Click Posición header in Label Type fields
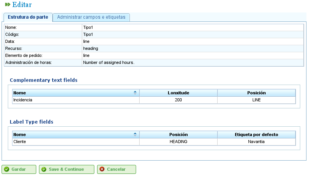Image resolution: width=310 pixels, height=177 pixels. pos(178,135)
